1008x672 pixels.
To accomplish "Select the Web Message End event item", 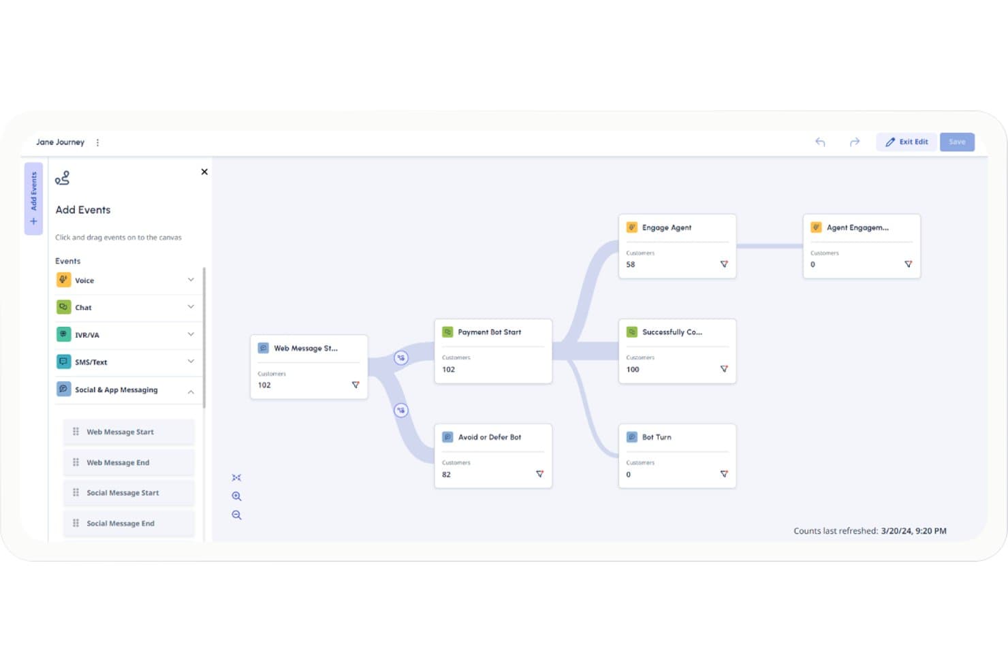I will [129, 462].
